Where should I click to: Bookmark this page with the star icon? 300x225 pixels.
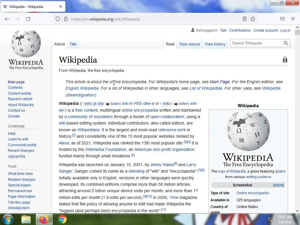pyautogui.click(x=253, y=19)
